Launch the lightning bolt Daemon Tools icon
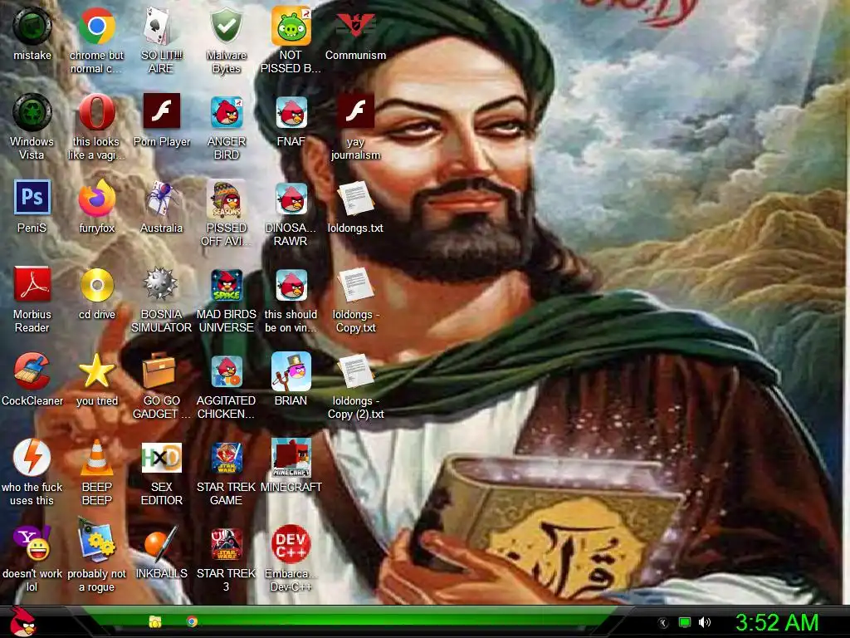The height and width of the screenshot is (638, 850). coord(32,458)
